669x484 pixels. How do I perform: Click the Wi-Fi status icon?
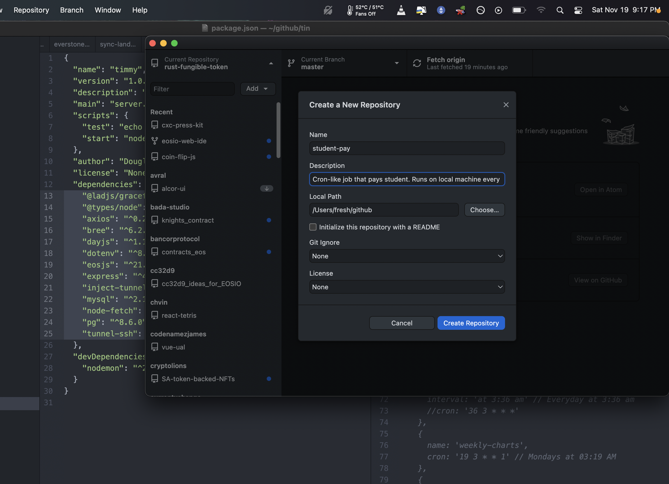[541, 10]
